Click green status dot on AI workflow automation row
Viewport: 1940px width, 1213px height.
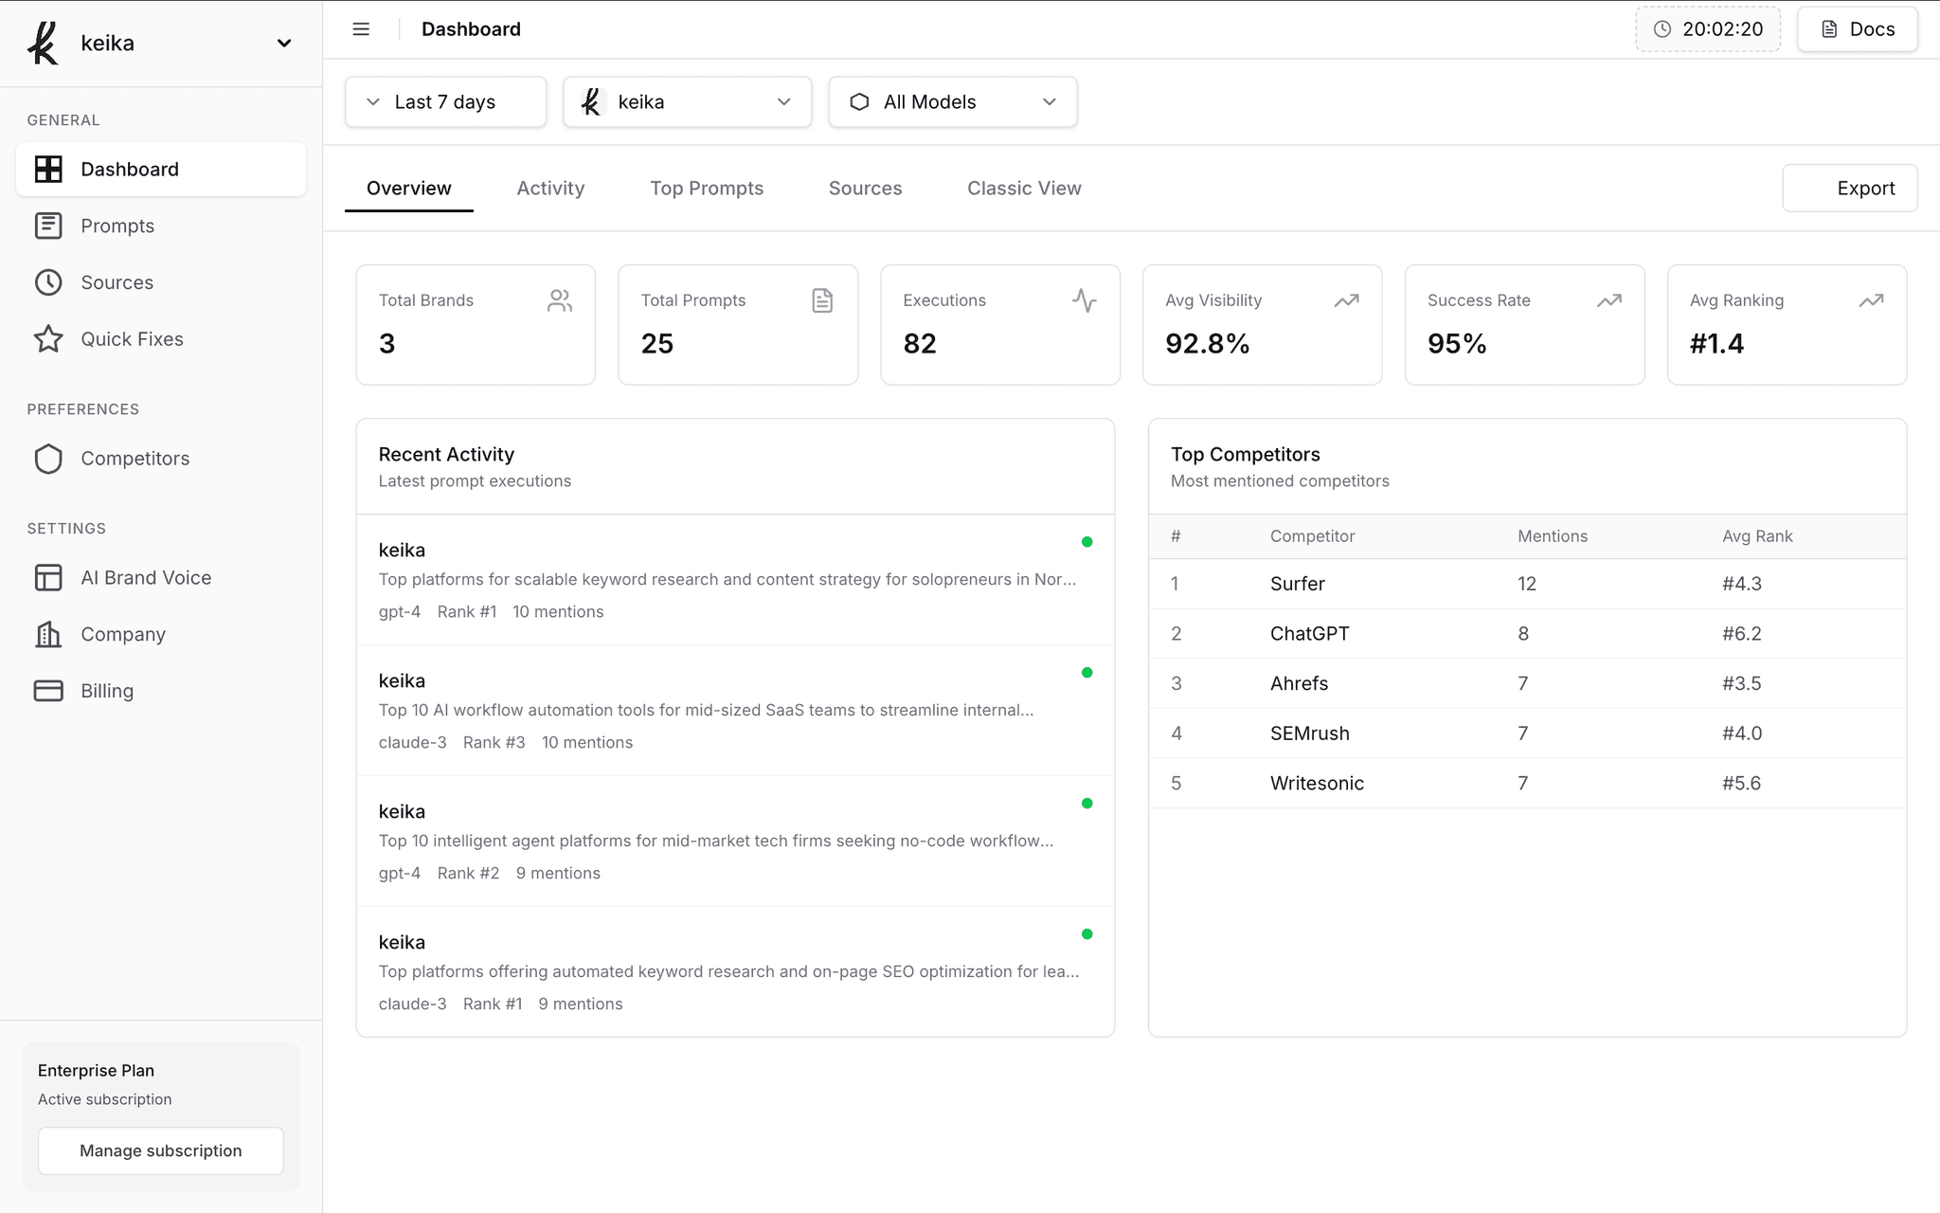[x=1087, y=673]
